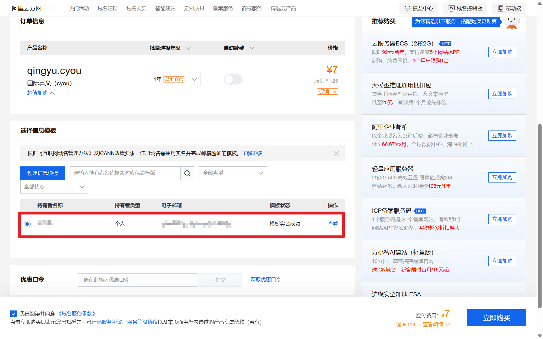Click the 原价￥125 original price text
Viewport: 543px width, 339px height.
click(326, 81)
